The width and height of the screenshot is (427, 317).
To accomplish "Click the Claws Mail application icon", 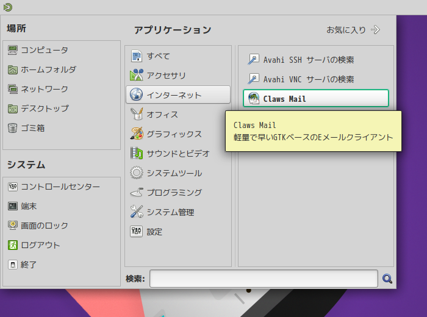I will [x=254, y=99].
